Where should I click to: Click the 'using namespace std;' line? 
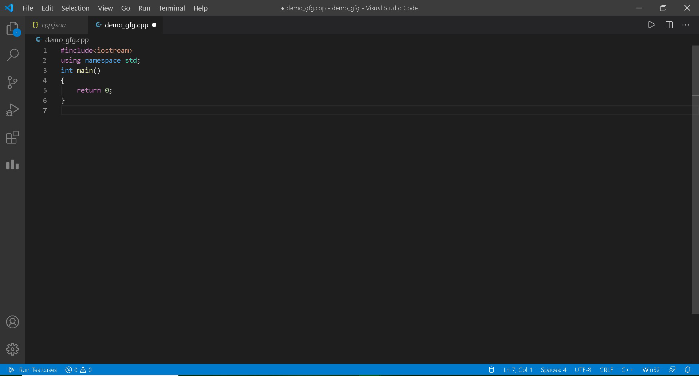click(x=100, y=60)
